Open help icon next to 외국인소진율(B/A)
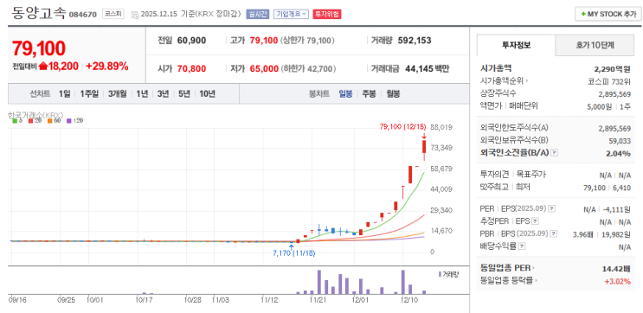Image resolution: width=643 pixels, height=313 pixels. (x=554, y=152)
